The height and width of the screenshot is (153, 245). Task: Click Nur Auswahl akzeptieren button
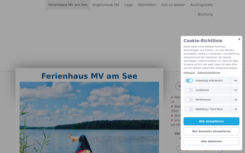211,131
